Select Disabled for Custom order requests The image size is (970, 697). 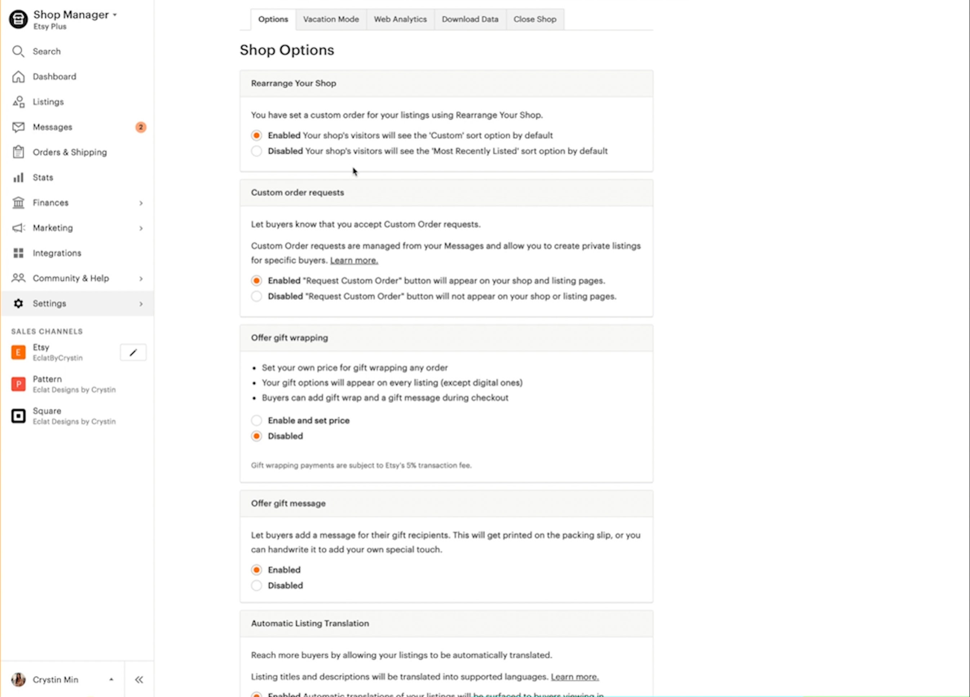pos(256,296)
